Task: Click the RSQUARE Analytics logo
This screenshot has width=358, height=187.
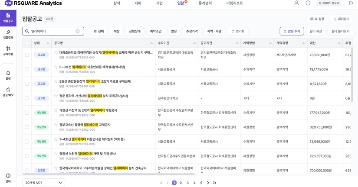Action: point(33,3)
